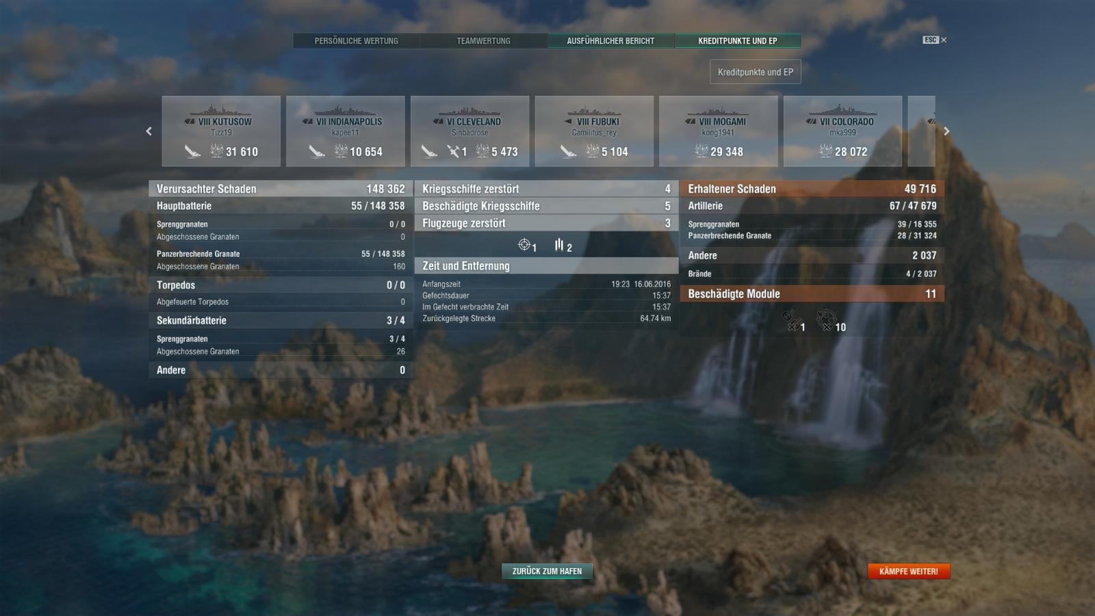The height and width of the screenshot is (616, 1095).
Task: Return to port via Zurück zum Hafen
Action: tap(547, 571)
